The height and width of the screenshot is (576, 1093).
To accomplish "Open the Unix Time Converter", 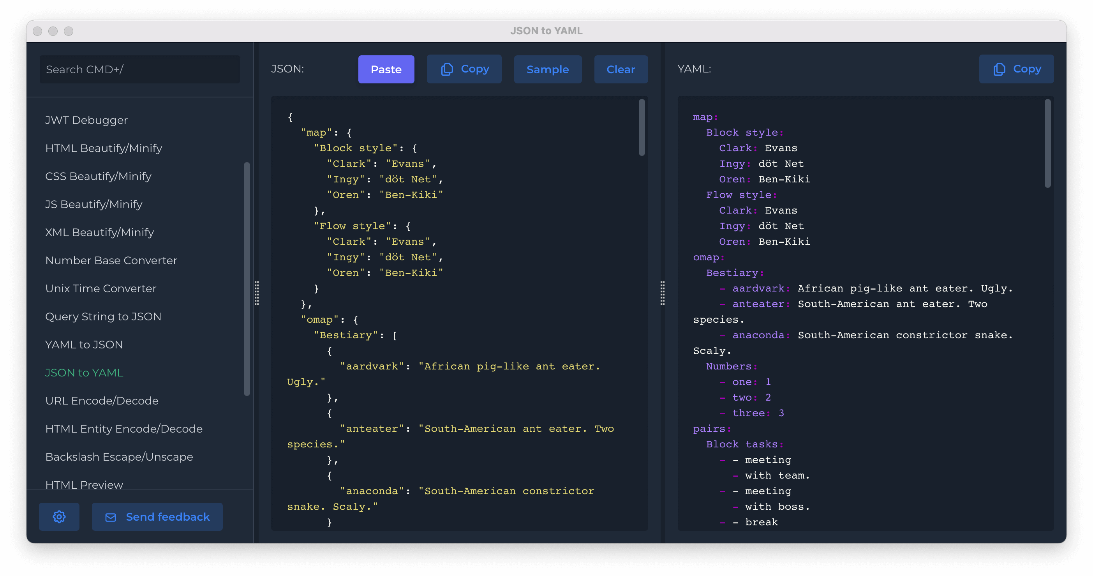I will pyautogui.click(x=100, y=288).
